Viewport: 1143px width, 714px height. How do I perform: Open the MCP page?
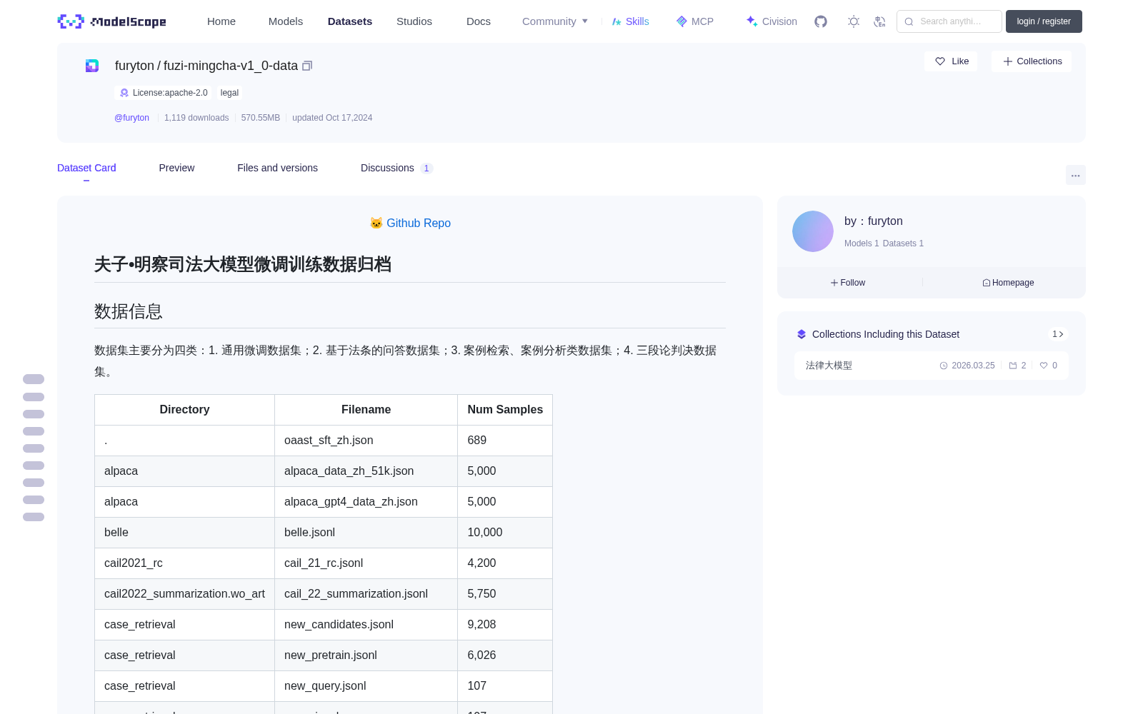[x=695, y=21]
